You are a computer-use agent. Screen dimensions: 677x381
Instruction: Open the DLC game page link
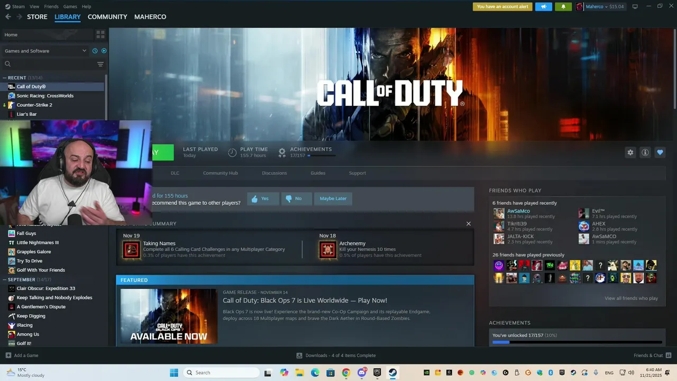(175, 173)
